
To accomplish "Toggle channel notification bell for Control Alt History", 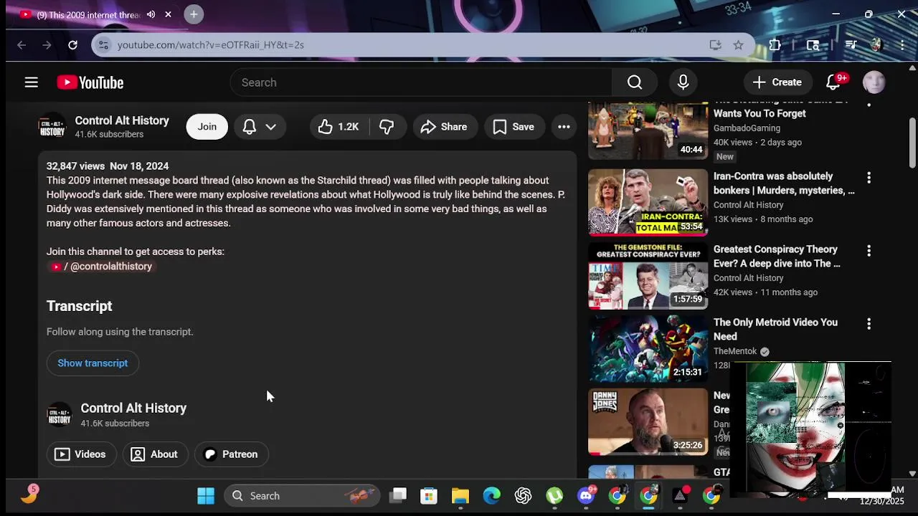I will click(250, 127).
